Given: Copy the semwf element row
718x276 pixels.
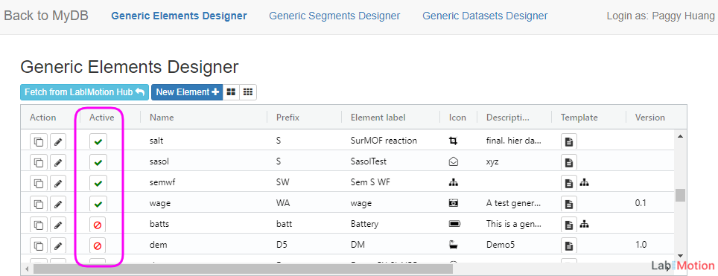Looking at the screenshot, I should point(39,183).
